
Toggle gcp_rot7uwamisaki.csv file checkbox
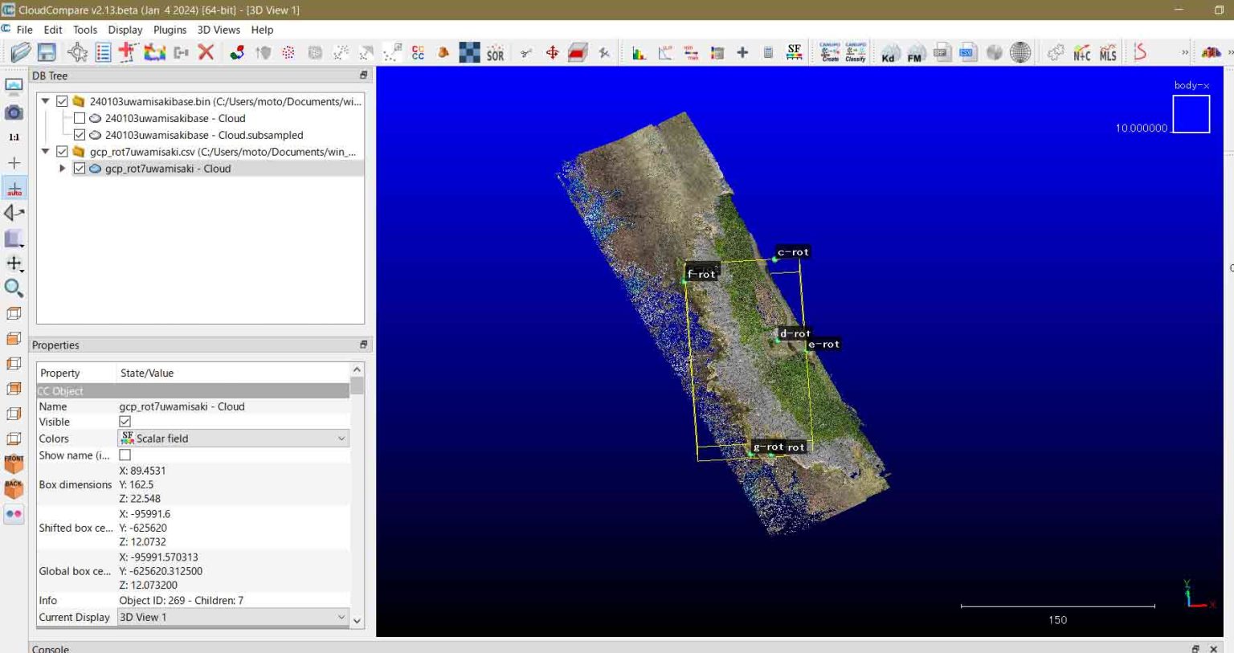click(62, 152)
